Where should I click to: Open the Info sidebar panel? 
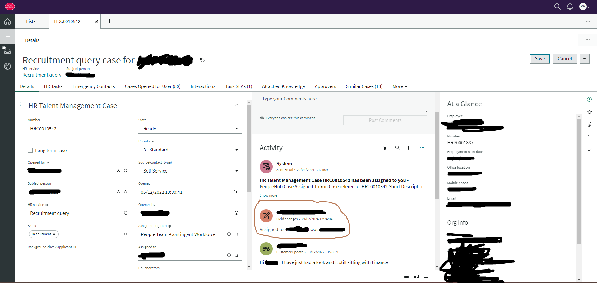590,99
